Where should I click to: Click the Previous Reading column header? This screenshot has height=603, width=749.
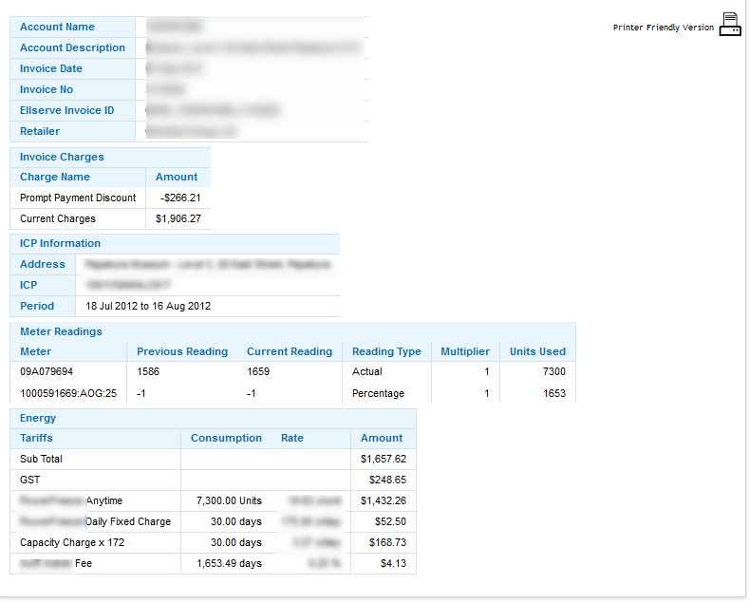point(182,351)
